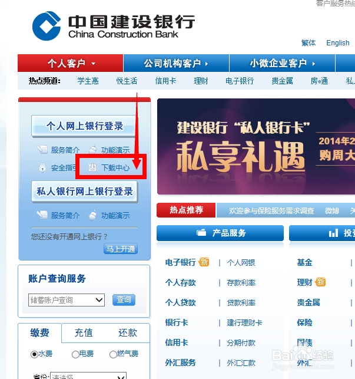This screenshot has height=379, width=355.
Task: Click the China Construction Bank logo
Action: pyautogui.click(x=114, y=26)
